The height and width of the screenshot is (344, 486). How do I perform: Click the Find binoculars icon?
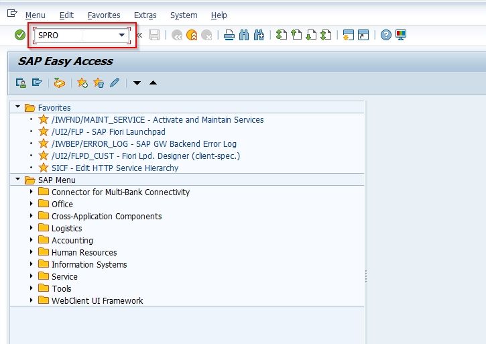[244, 35]
